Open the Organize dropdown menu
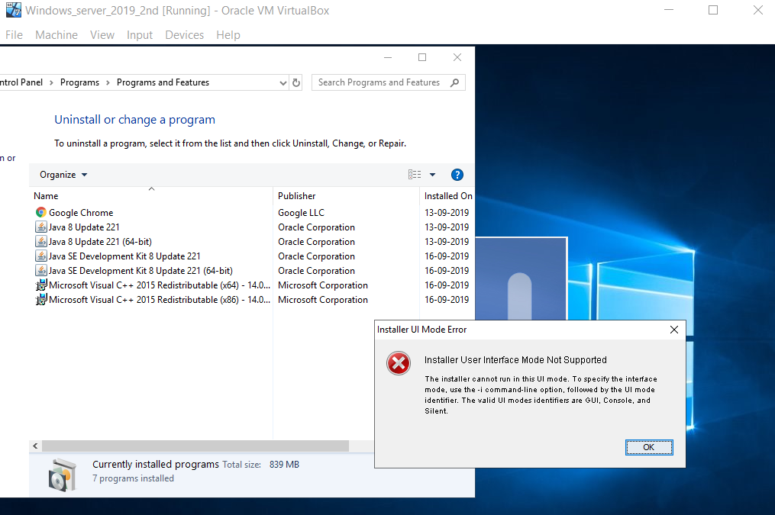 [x=63, y=175]
